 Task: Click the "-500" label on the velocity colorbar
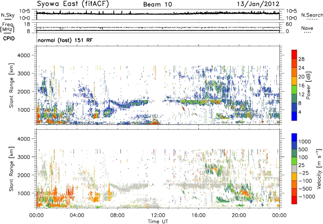click(x=305, y=189)
